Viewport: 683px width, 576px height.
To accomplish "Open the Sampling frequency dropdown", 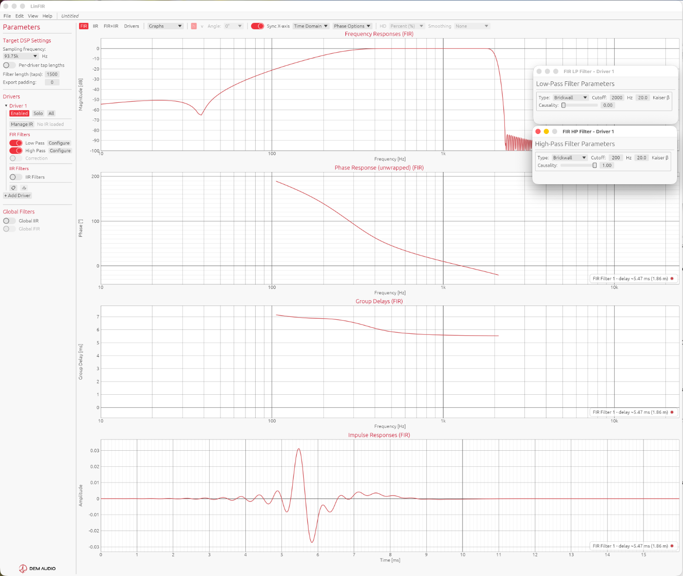I will 20,56.
